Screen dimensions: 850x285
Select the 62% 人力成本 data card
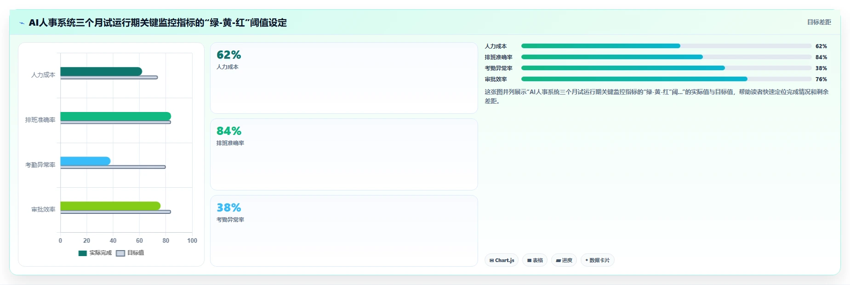(344, 78)
